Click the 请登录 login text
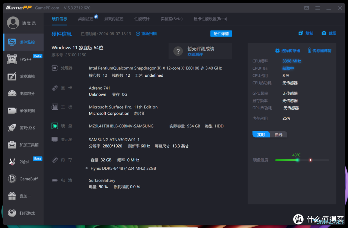 (x=29, y=23)
